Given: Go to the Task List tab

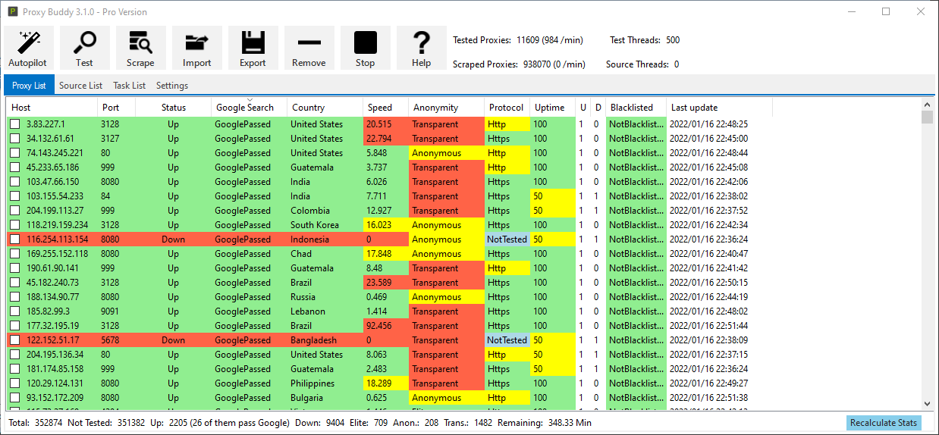Looking at the screenshot, I should tap(129, 86).
